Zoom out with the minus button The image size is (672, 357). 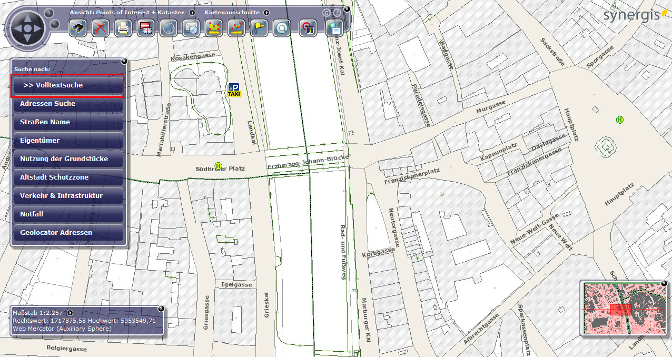click(x=55, y=24)
